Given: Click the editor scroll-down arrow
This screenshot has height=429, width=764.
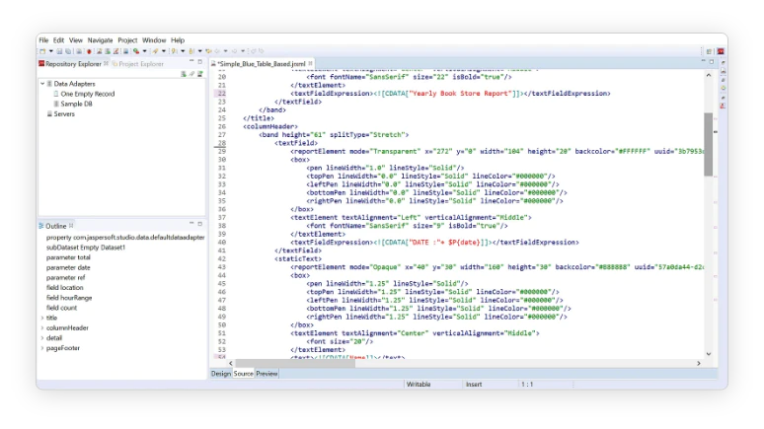Looking at the screenshot, I should click(x=709, y=354).
